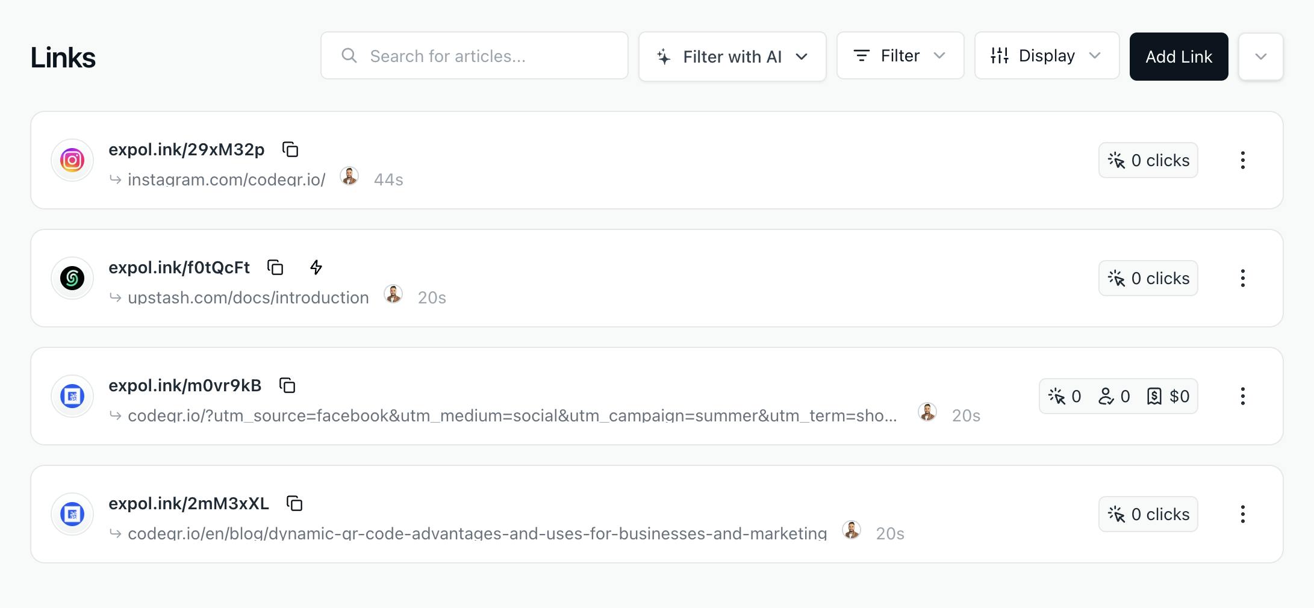
Task: Open three-dot menu for the 2mM3xXL link
Action: coord(1242,514)
